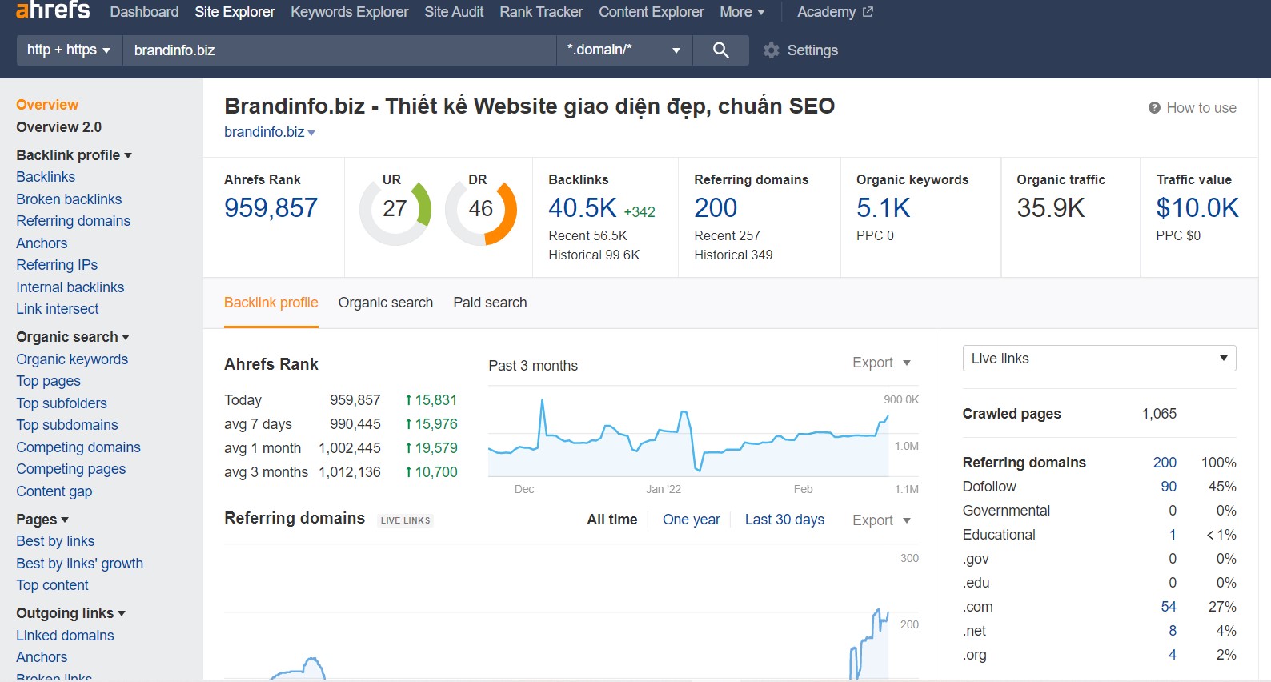The width and height of the screenshot is (1271, 682).
Task: Switch to Backlink profile tab
Action: point(271,303)
